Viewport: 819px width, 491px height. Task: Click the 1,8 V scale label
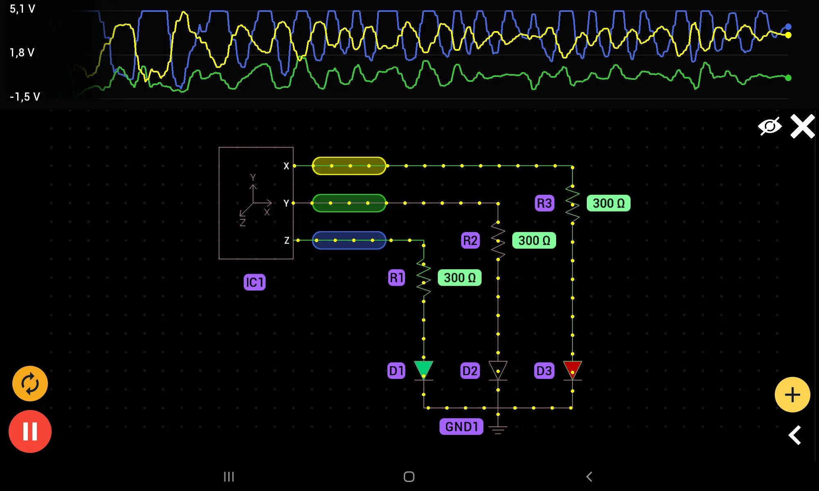coord(22,52)
